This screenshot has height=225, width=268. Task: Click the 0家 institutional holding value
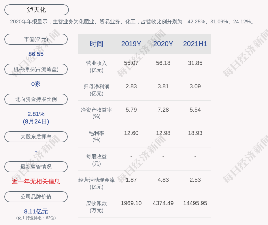(36, 84)
